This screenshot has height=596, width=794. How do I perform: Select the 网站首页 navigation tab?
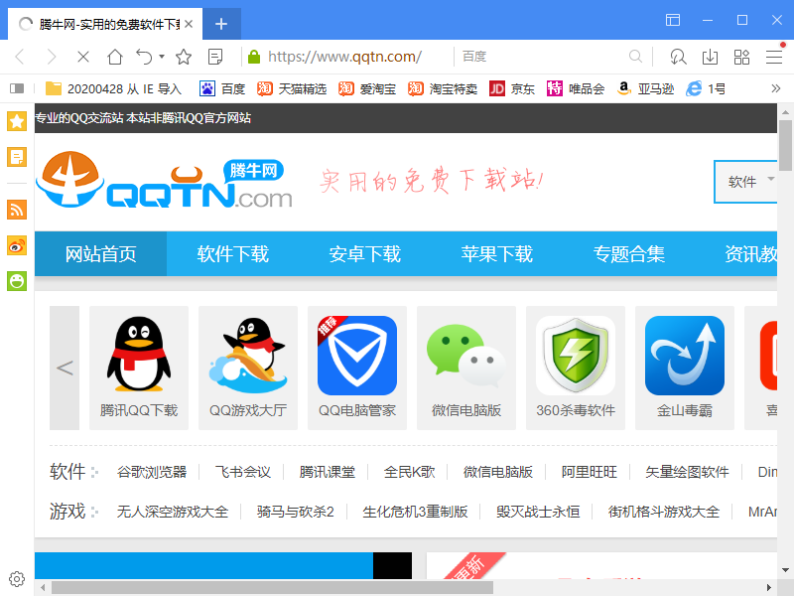click(x=101, y=254)
